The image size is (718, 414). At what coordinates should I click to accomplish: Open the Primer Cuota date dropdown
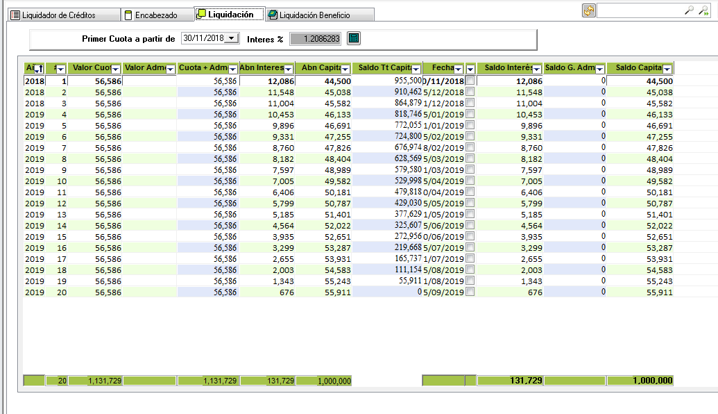pyautogui.click(x=232, y=39)
